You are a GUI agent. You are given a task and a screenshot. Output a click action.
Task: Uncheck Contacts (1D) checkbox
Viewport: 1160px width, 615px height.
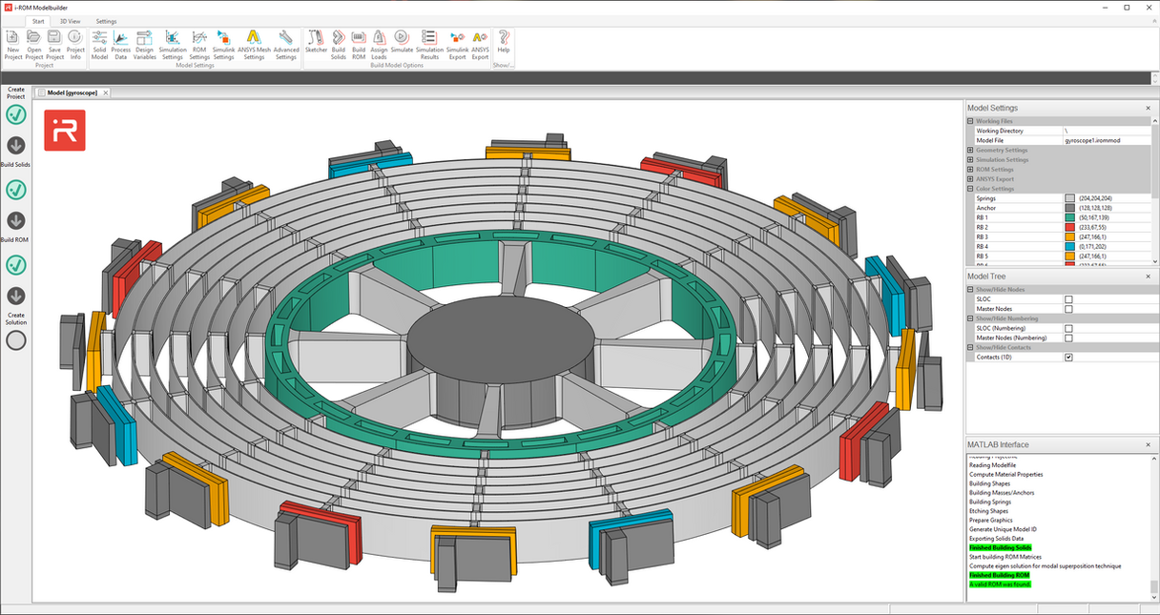point(1068,358)
